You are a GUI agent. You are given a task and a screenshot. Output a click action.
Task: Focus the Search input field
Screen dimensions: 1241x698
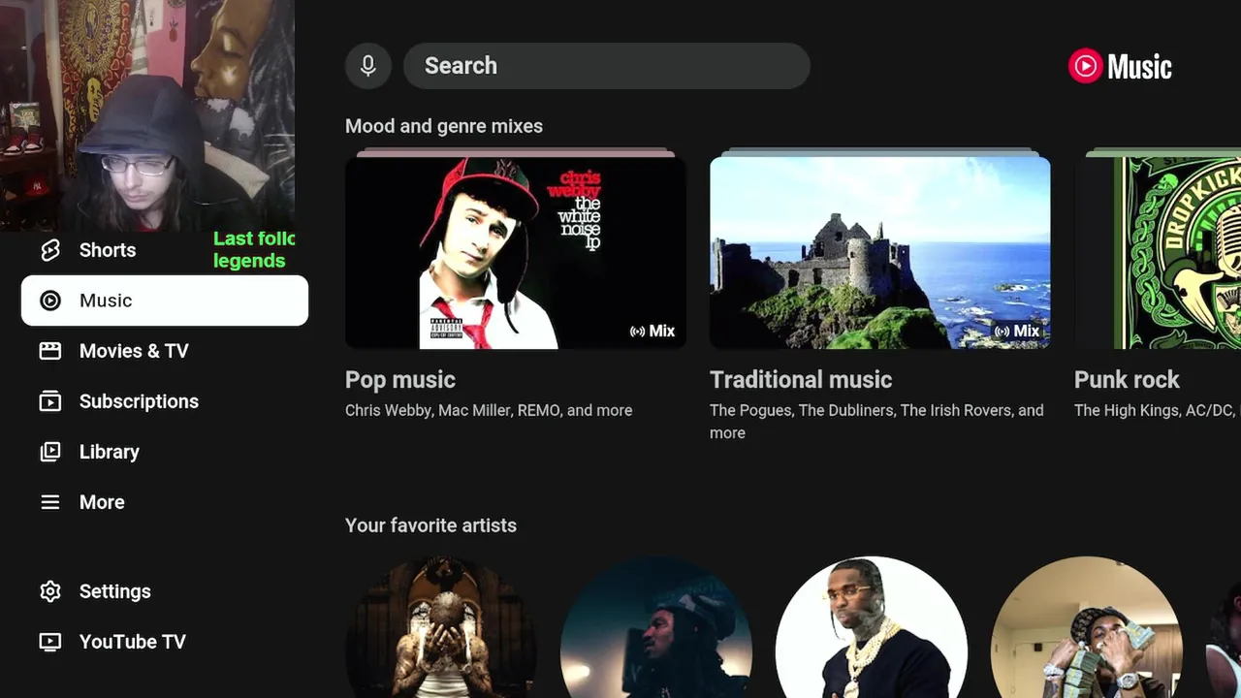tap(606, 66)
